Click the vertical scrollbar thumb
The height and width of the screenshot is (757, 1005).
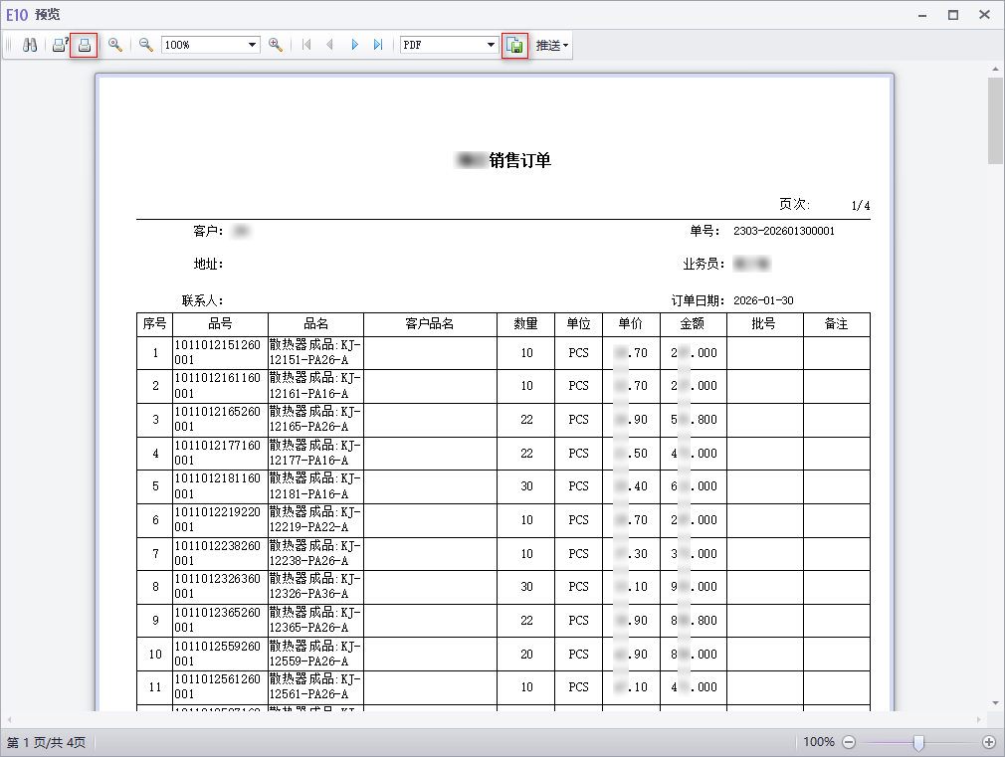pyautogui.click(x=995, y=119)
